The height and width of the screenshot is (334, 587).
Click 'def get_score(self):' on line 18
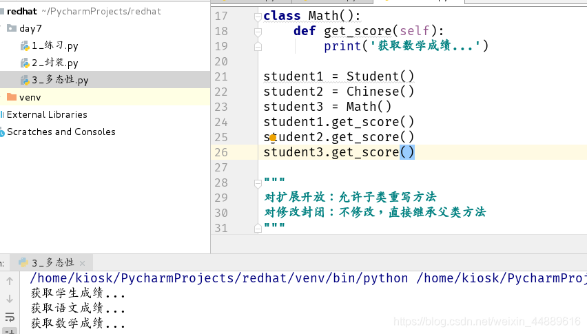tap(369, 31)
